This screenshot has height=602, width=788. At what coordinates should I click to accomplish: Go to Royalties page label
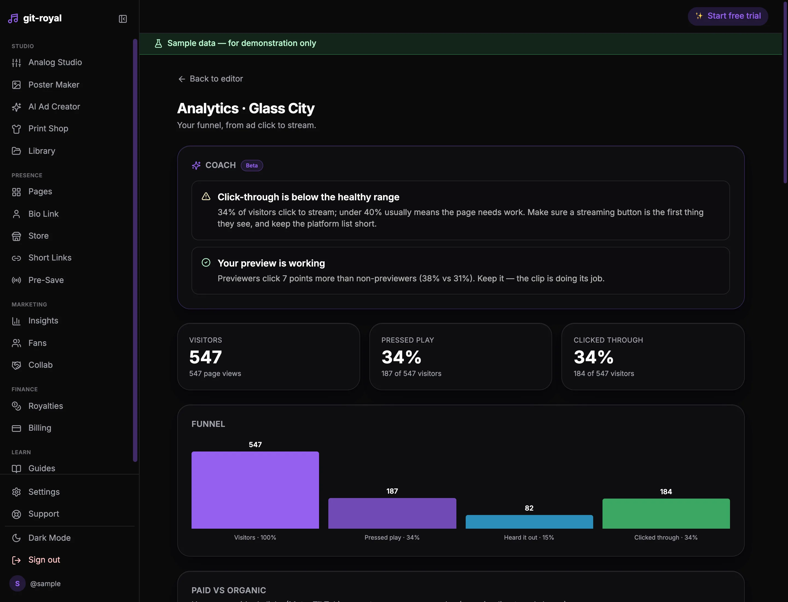[x=45, y=406]
